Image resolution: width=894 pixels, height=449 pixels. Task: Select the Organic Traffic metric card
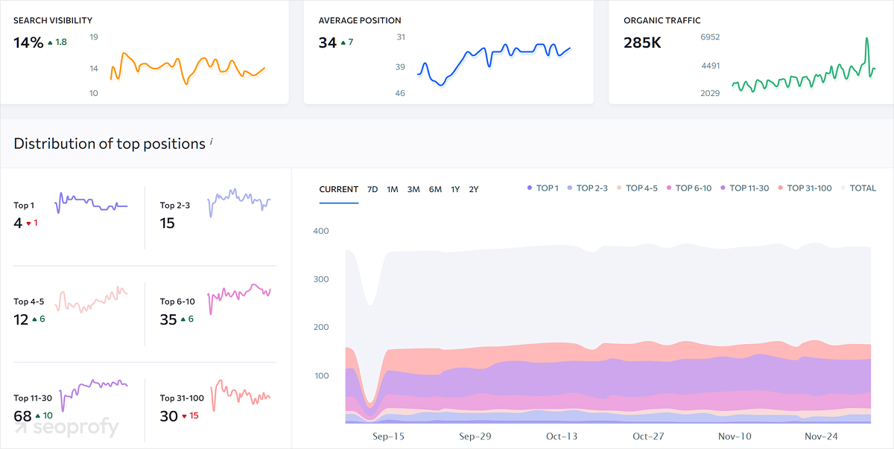point(749,52)
